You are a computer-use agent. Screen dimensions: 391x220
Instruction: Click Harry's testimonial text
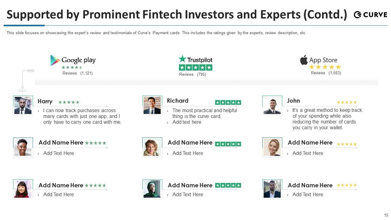(x=82, y=116)
